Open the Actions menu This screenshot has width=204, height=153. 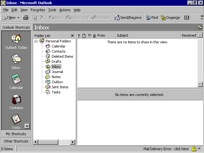[x=65, y=10]
